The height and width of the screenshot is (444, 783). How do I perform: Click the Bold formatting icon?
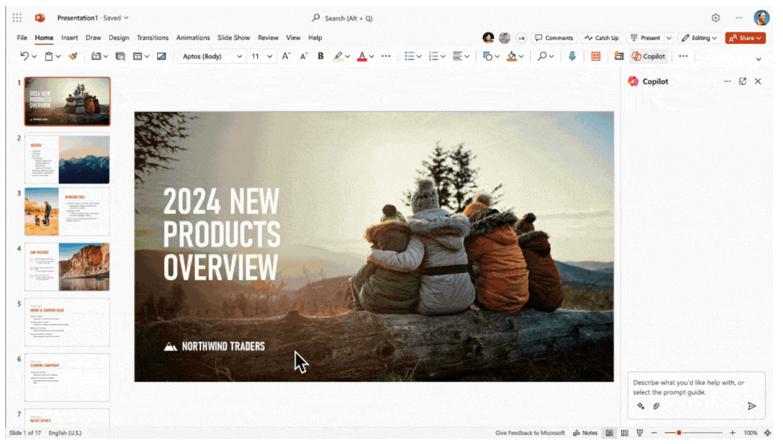click(320, 56)
